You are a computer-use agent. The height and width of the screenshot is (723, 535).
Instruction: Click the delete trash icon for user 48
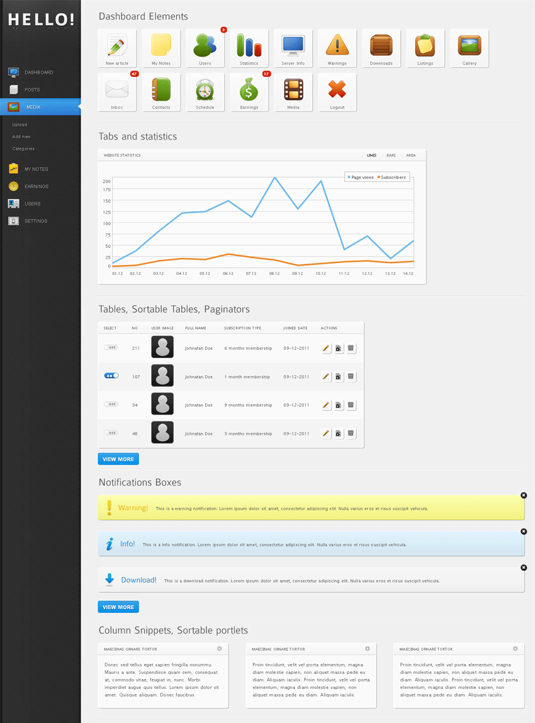click(x=351, y=434)
